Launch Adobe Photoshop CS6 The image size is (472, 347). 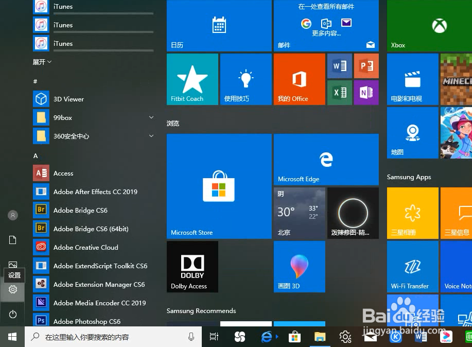point(94,321)
